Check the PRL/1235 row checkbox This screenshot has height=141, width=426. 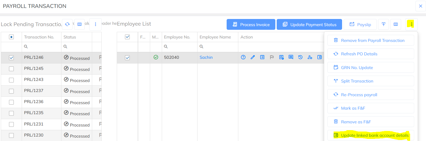[x=11, y=113]
